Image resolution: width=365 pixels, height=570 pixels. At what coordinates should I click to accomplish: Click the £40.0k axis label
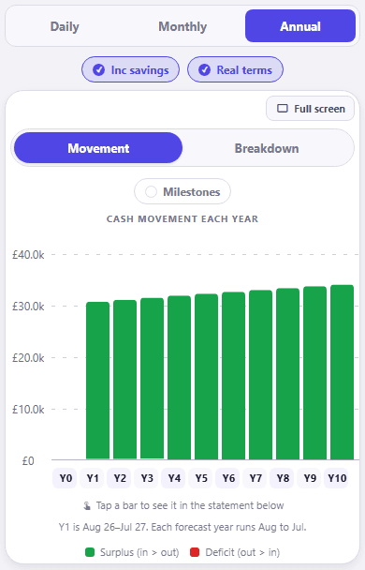point(28,255)
